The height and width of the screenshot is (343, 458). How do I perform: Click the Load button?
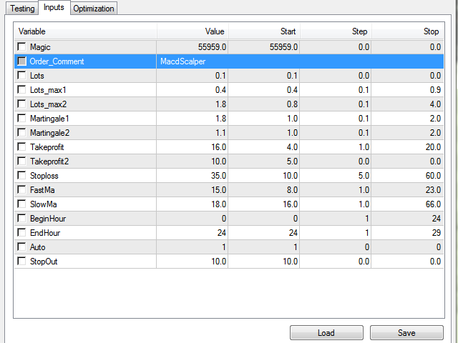(326, 333)
